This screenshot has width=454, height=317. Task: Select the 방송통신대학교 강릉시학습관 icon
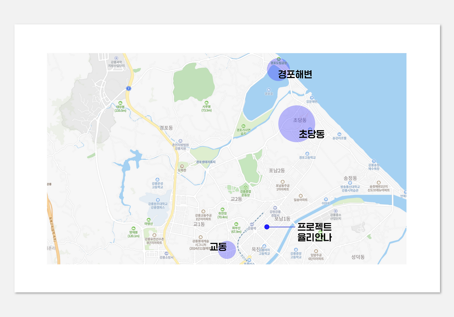pyautogui.click(x=350, y=183)
